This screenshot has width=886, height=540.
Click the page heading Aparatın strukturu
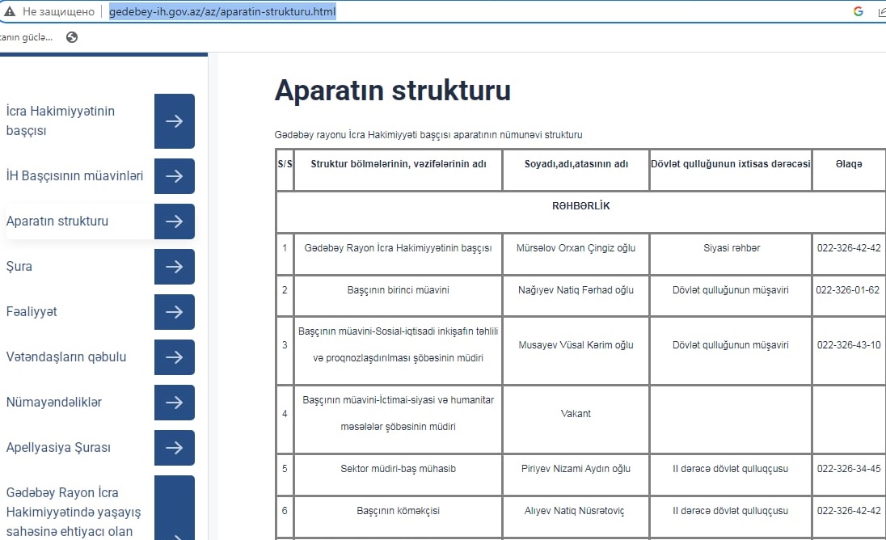coord(393,91)
